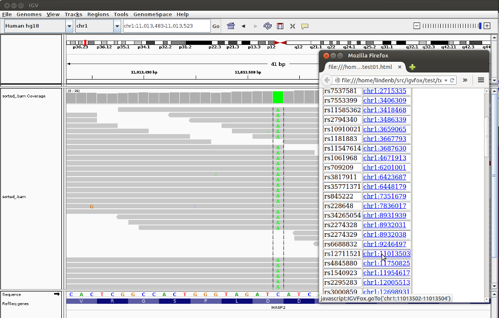Open the Tools menu
Viewport: 499px width, 318px height.
tap(121, 14)
